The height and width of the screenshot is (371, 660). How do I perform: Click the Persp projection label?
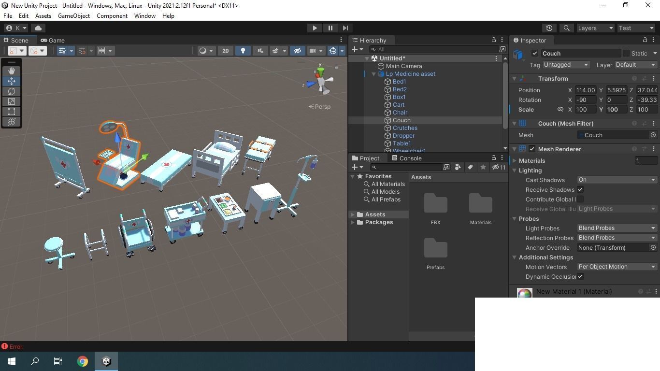[320, 107]
